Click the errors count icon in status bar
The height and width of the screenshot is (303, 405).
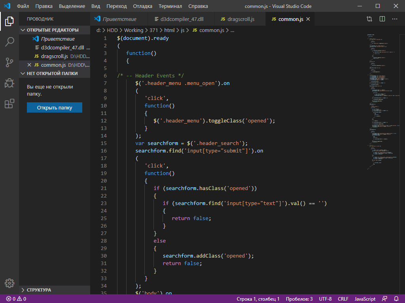(9, 299)
